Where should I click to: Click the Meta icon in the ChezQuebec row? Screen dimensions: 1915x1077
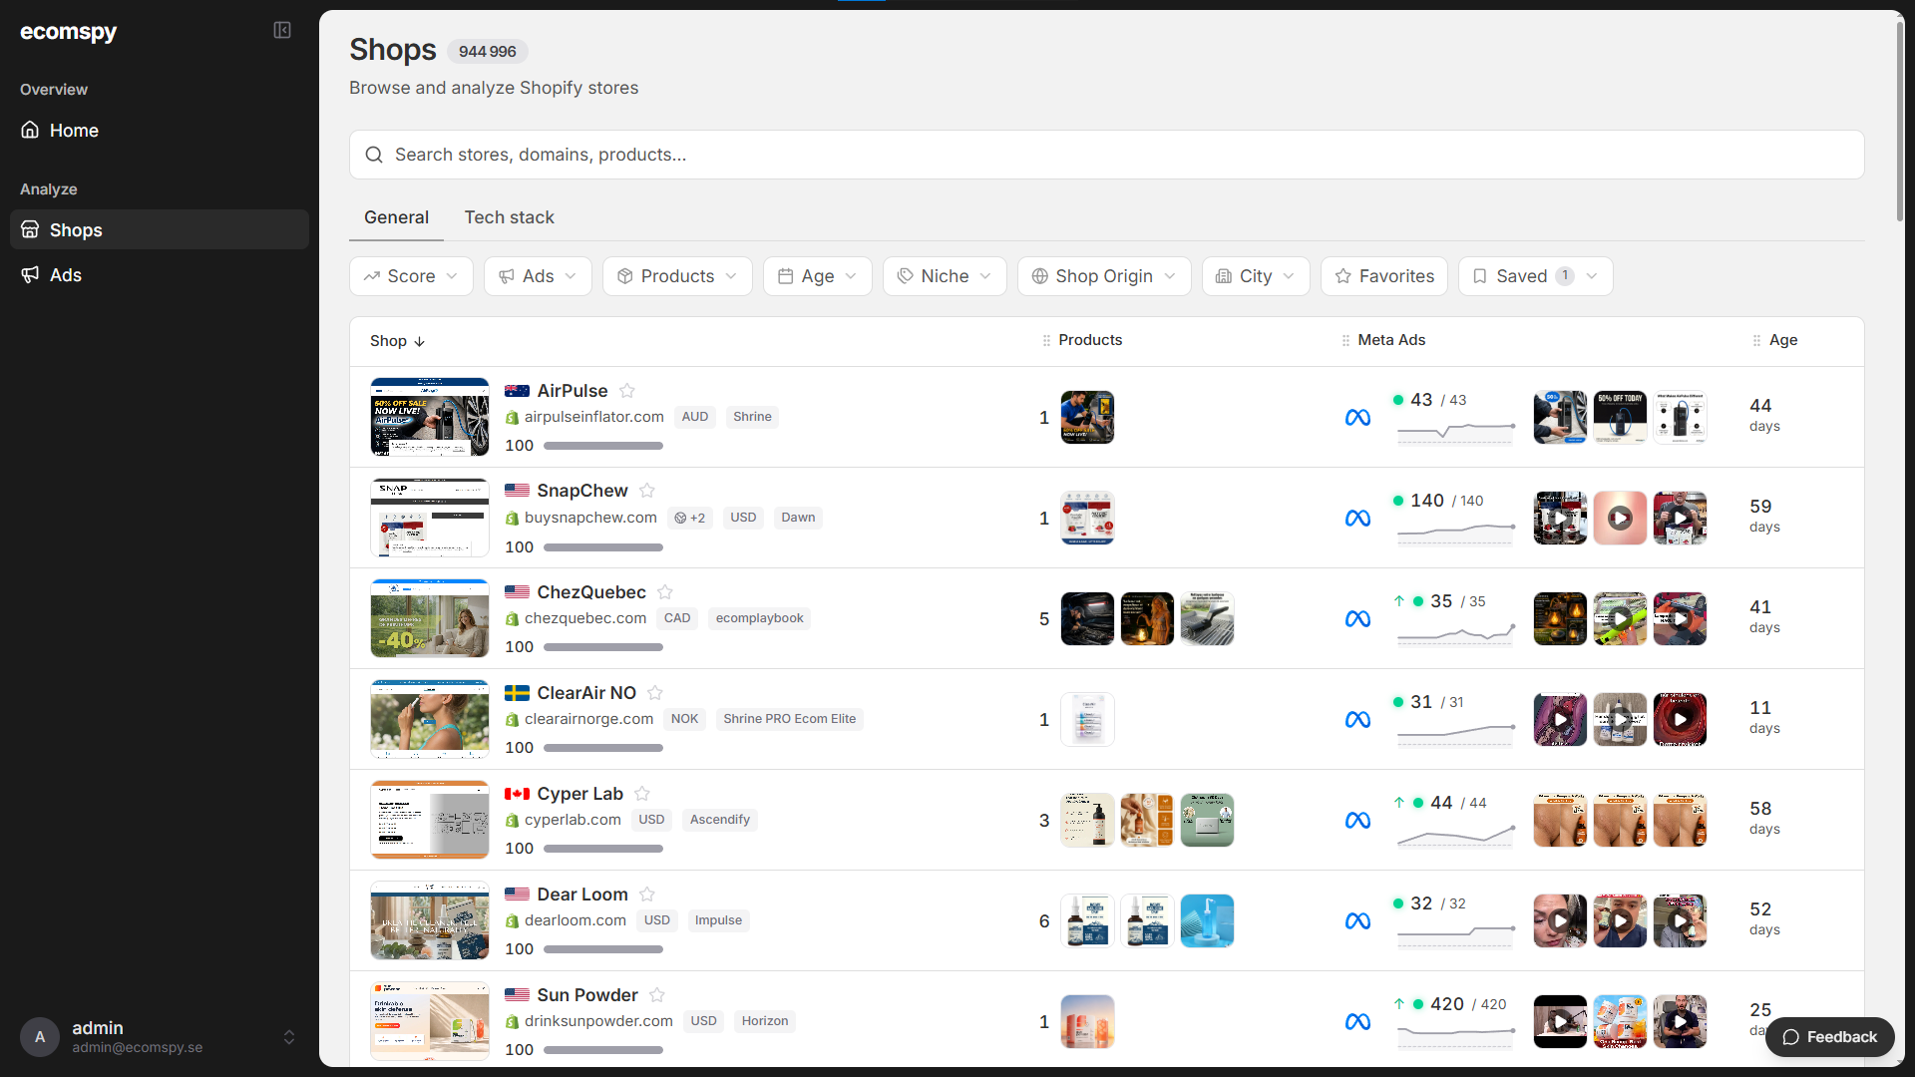point(1357,619)
